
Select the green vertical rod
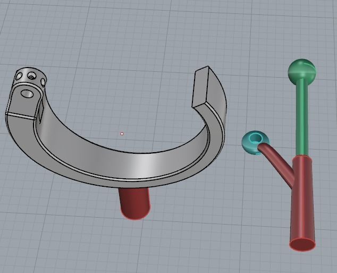coord(302,117)
